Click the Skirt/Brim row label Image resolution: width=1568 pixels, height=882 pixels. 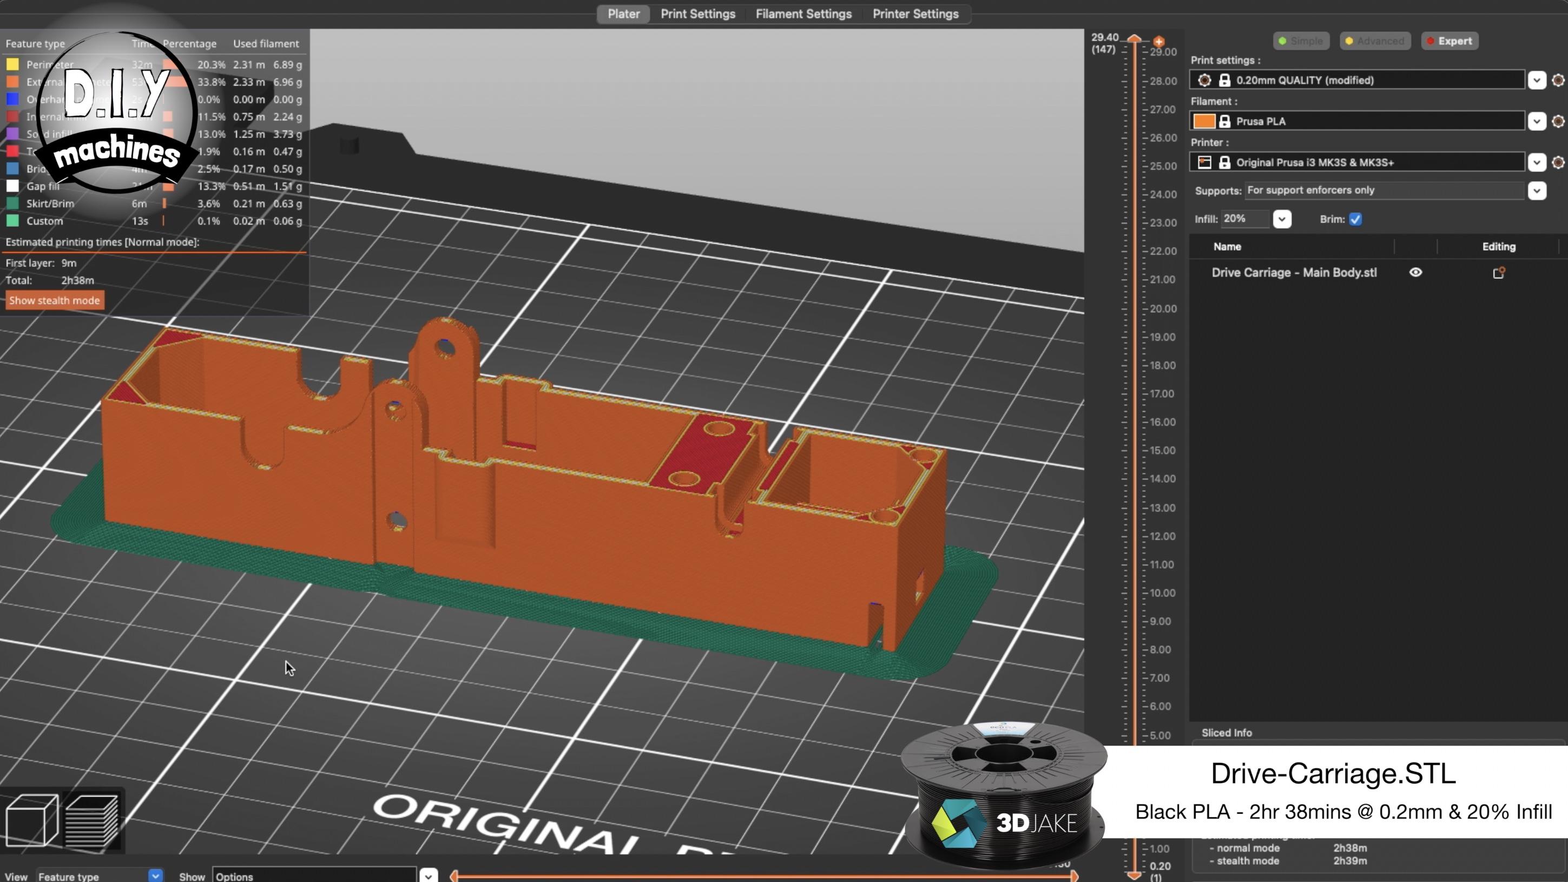(x=50, y=203)
